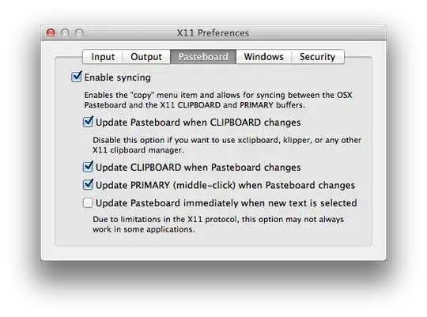
Task: Disable Update CLIPBOARD when Pasteboard changes checkbox
Action: coord(88,167)
